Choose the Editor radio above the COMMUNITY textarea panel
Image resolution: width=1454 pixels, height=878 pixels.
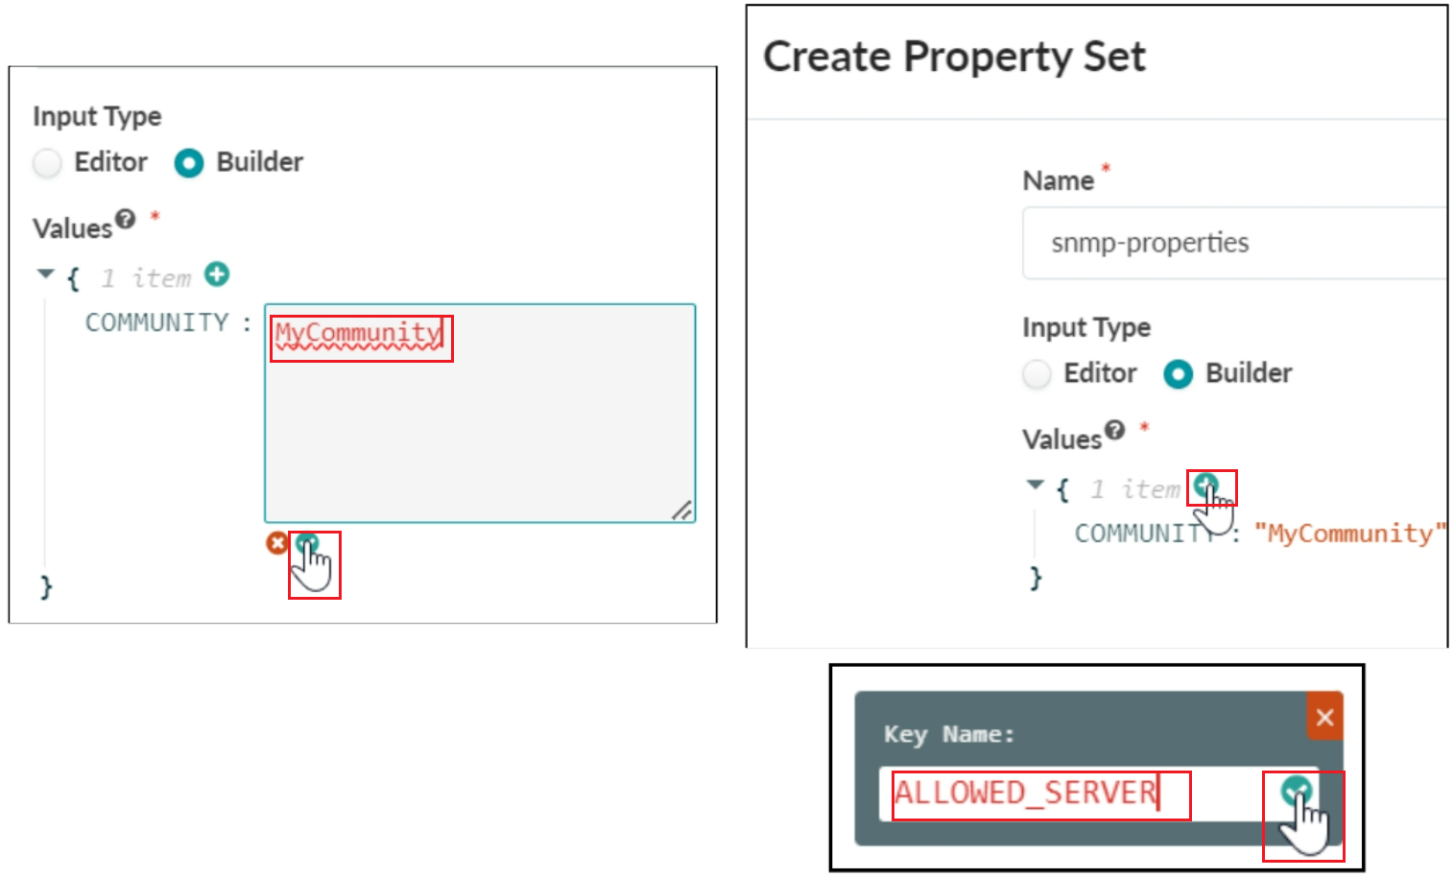[48, 162]
